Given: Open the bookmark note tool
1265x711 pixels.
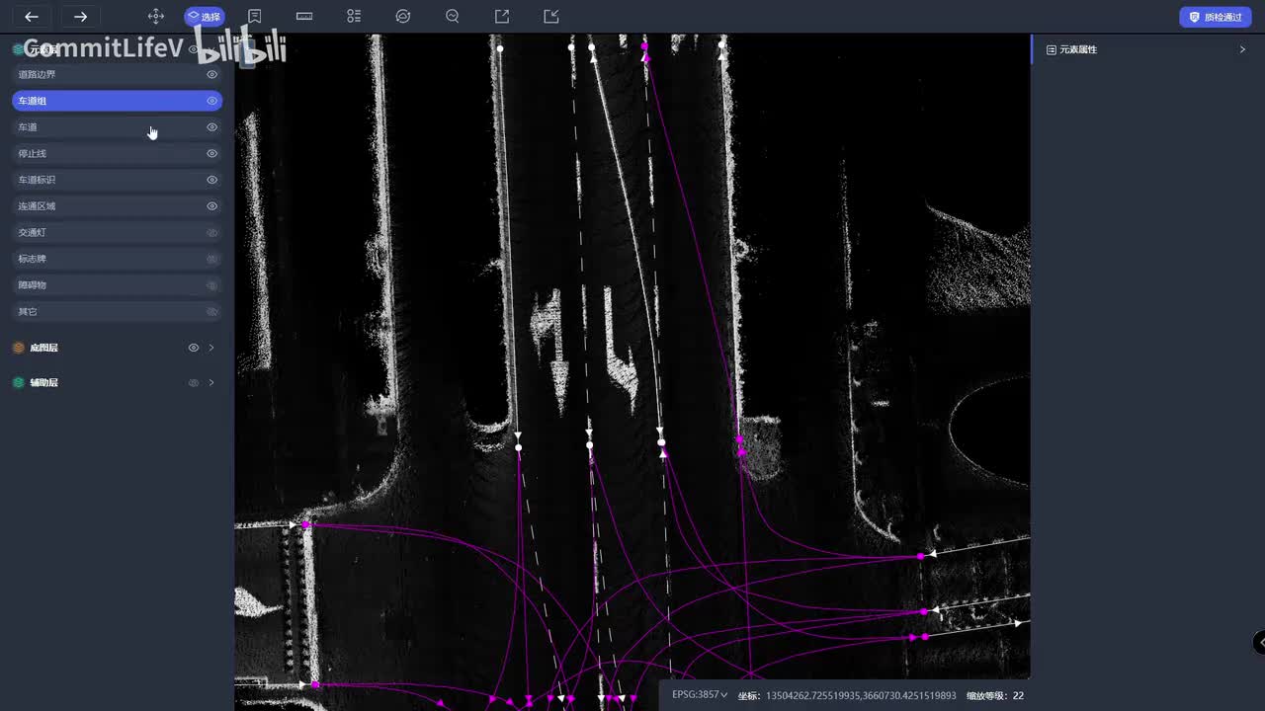Looking at the screenshot, I should 255,17.
